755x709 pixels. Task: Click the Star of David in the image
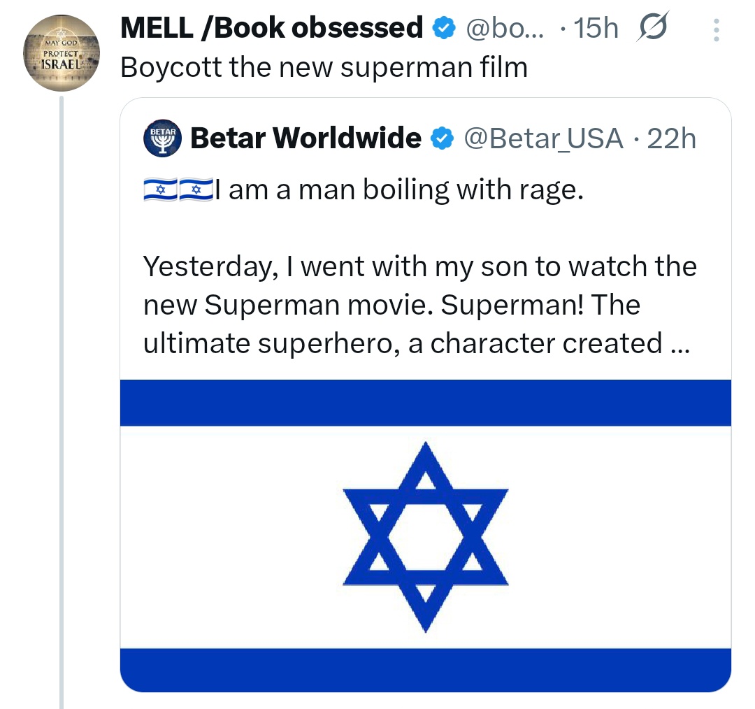point(425,536)
